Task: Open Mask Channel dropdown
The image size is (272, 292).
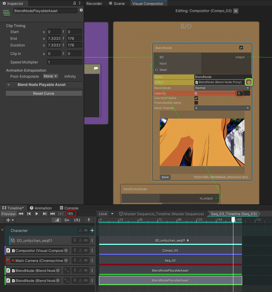Action: pos(222,108)
